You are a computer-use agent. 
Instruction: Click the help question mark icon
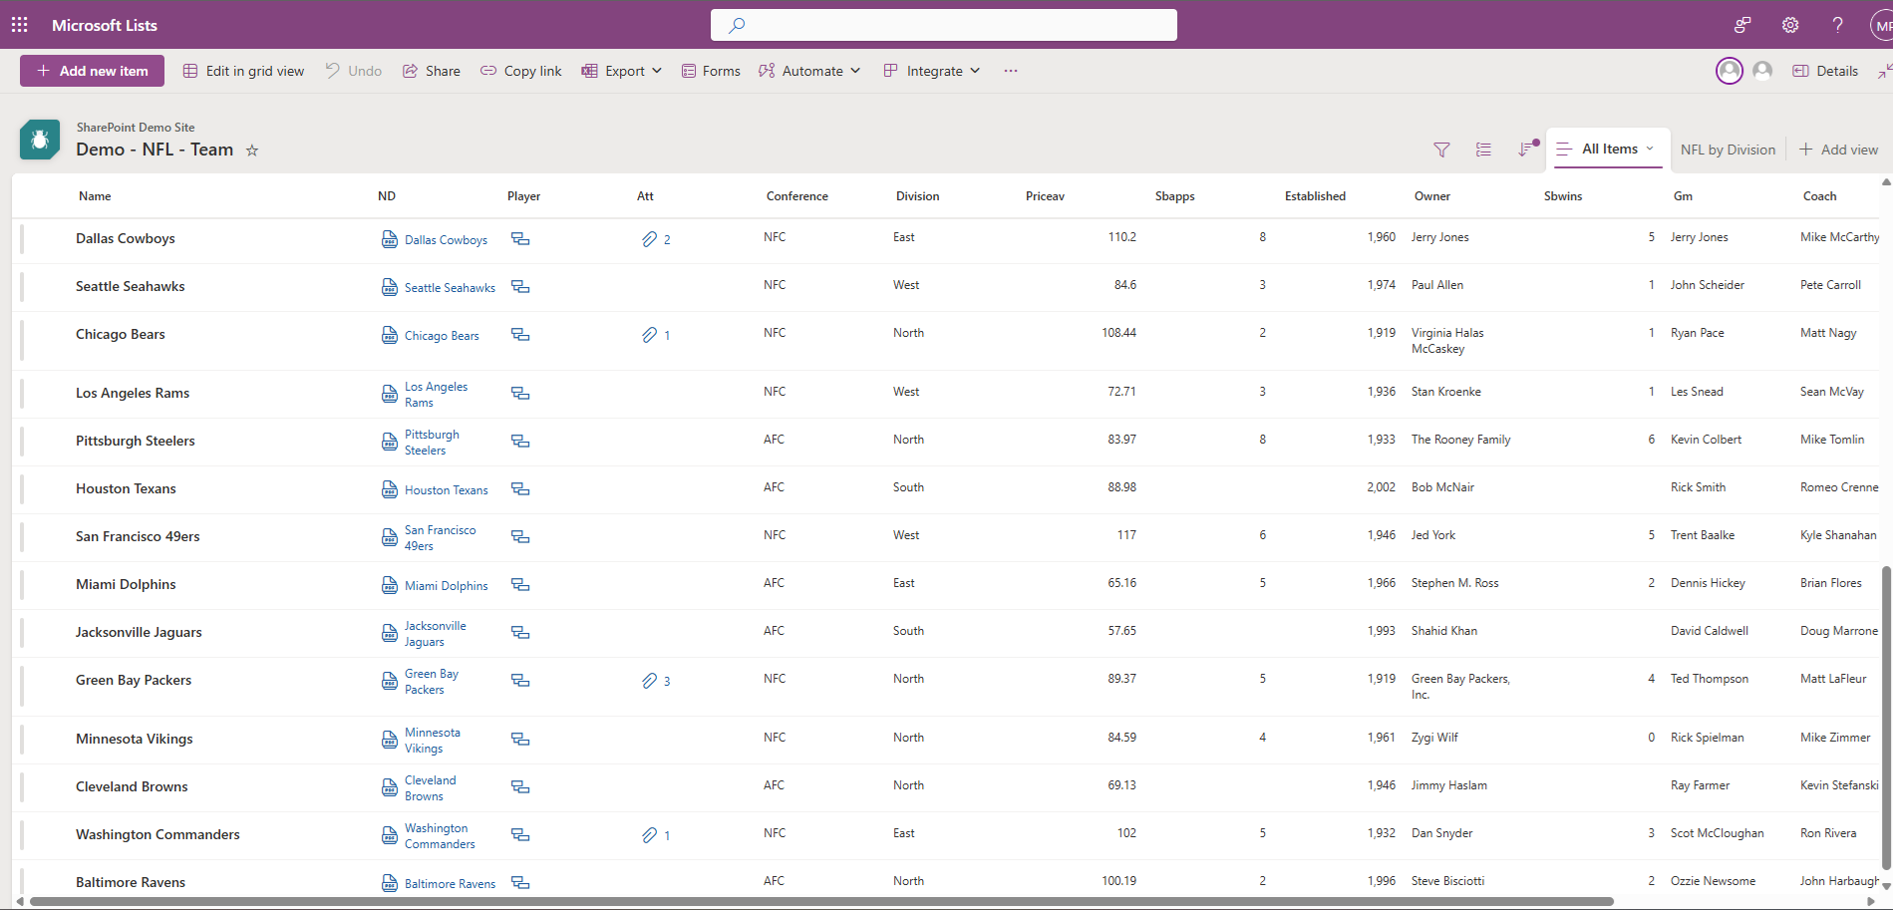point(1837,25)
